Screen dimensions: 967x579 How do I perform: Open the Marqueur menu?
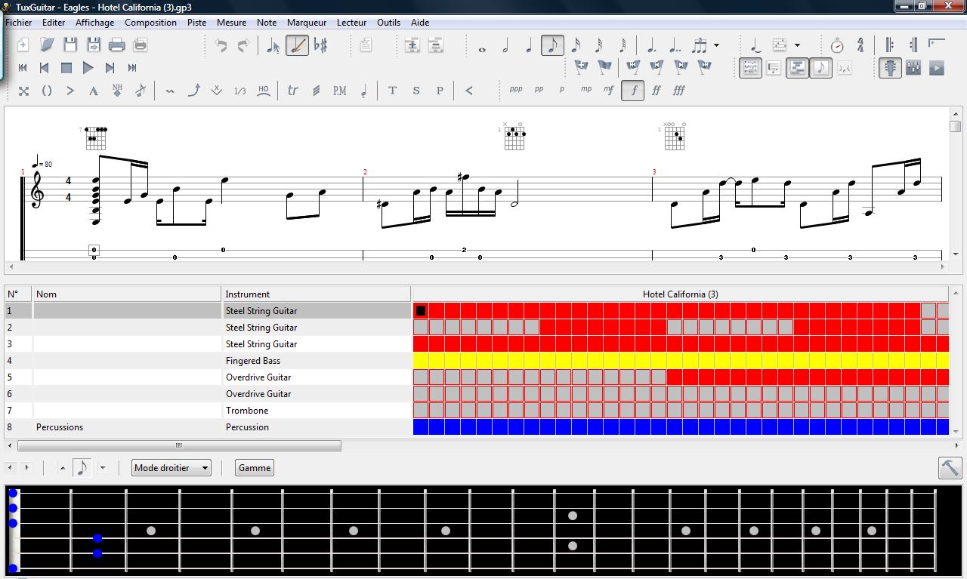point(307,23)
